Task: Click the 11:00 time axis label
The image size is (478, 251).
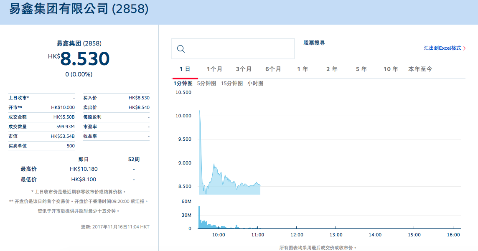Action: tap(258, 235)
